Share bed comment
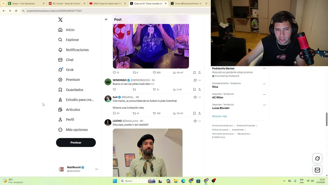This screenshot has height=185, width=328. 200,113
